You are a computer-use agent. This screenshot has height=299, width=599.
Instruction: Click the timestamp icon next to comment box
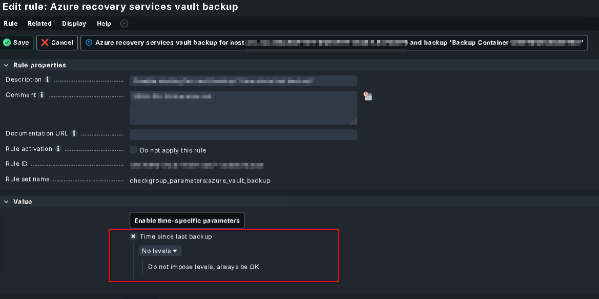point(367,96)
